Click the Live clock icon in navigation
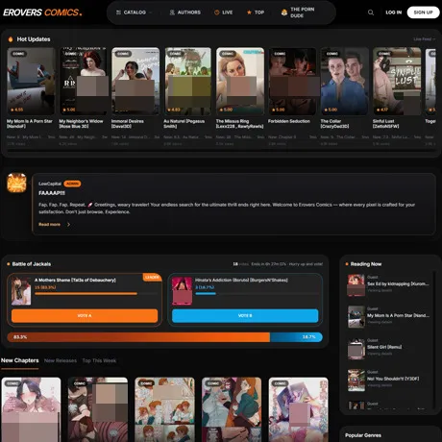The height and width of the screenshot is (442, 442). pyautogui.click(x=217, y=12)
